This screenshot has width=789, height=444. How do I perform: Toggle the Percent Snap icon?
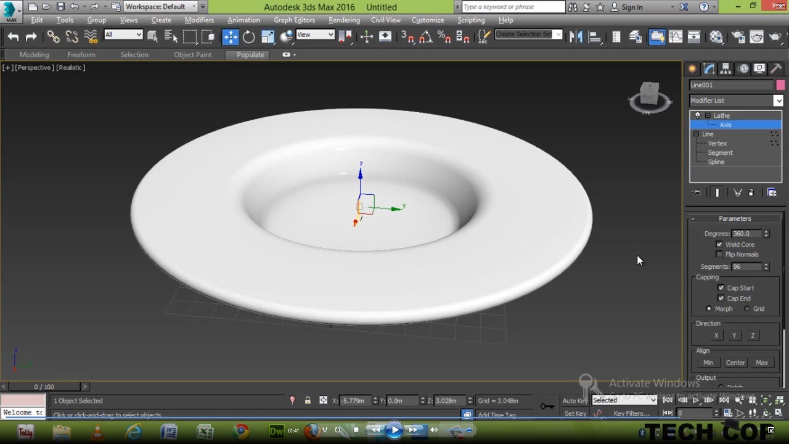click(x=444, y=37)
